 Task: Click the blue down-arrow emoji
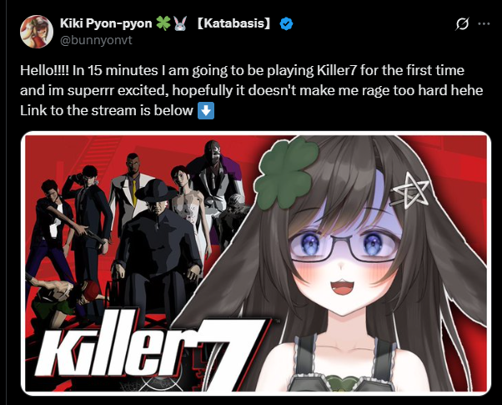click(206, 110)
